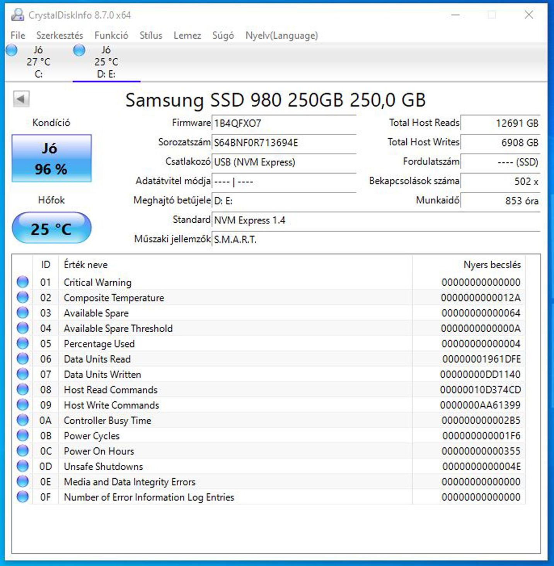Select the Critical Warning attribute name
The height and width of the screenshot is (566, 554).
tap(97, 283)
